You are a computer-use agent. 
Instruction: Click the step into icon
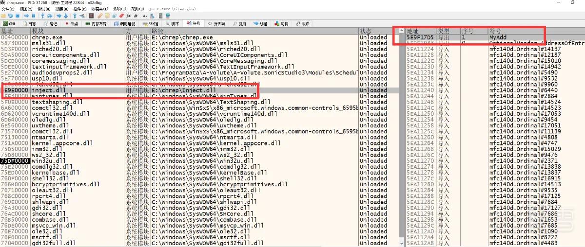(x=43, y=16)
